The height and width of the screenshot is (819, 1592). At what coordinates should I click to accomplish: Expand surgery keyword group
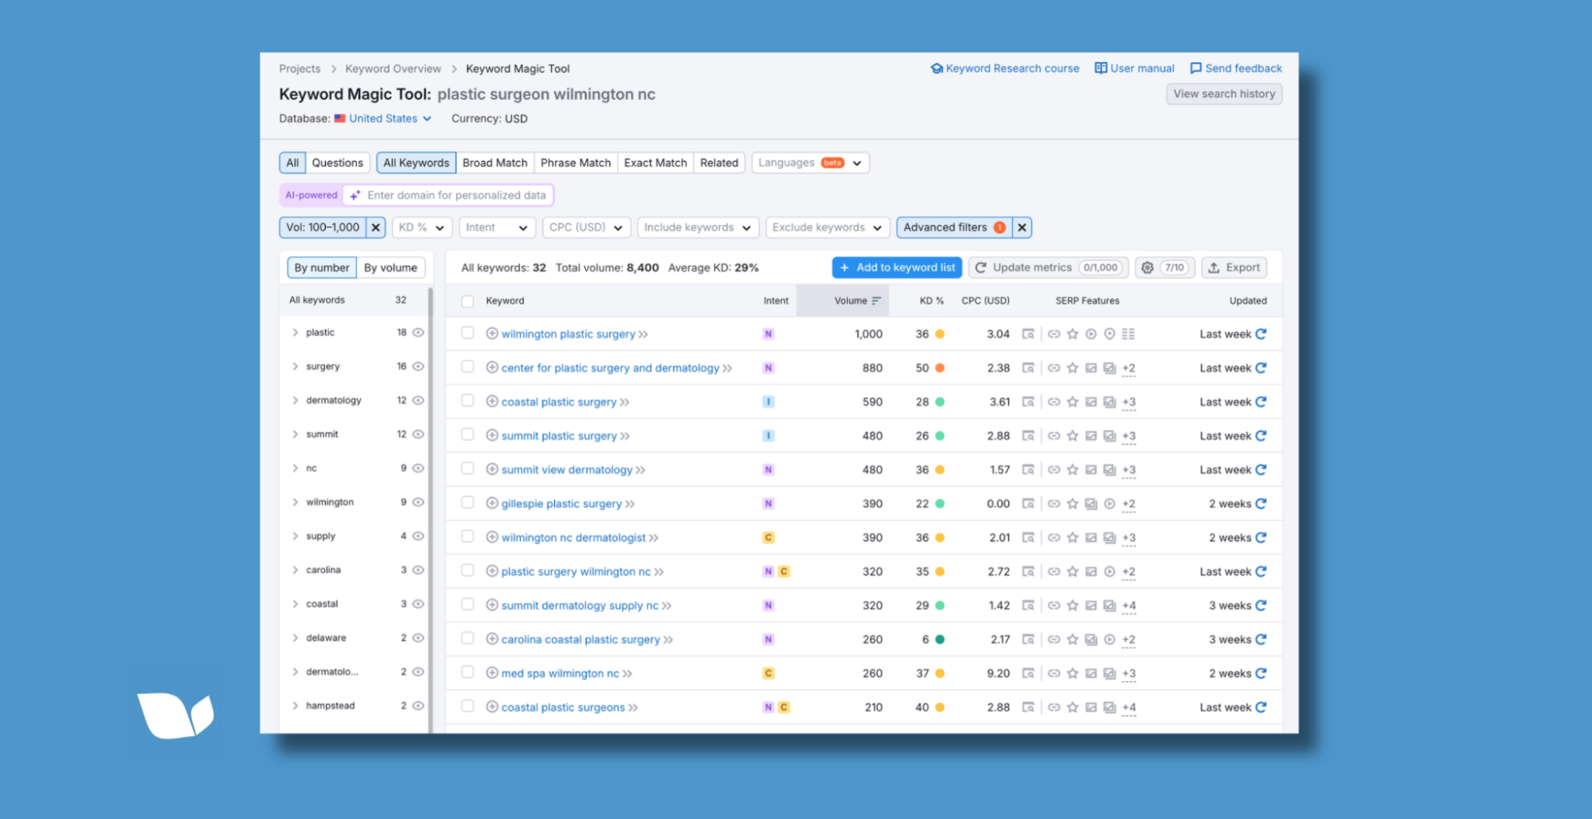pyautogui.click(x=295, y=366)
